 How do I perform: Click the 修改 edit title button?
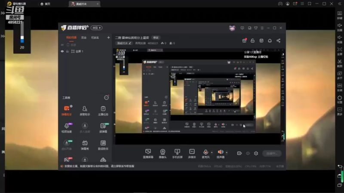[x=156, y=38]
